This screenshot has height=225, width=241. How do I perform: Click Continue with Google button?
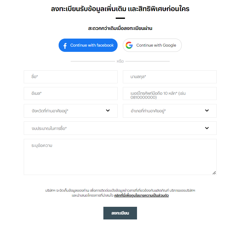152,45
